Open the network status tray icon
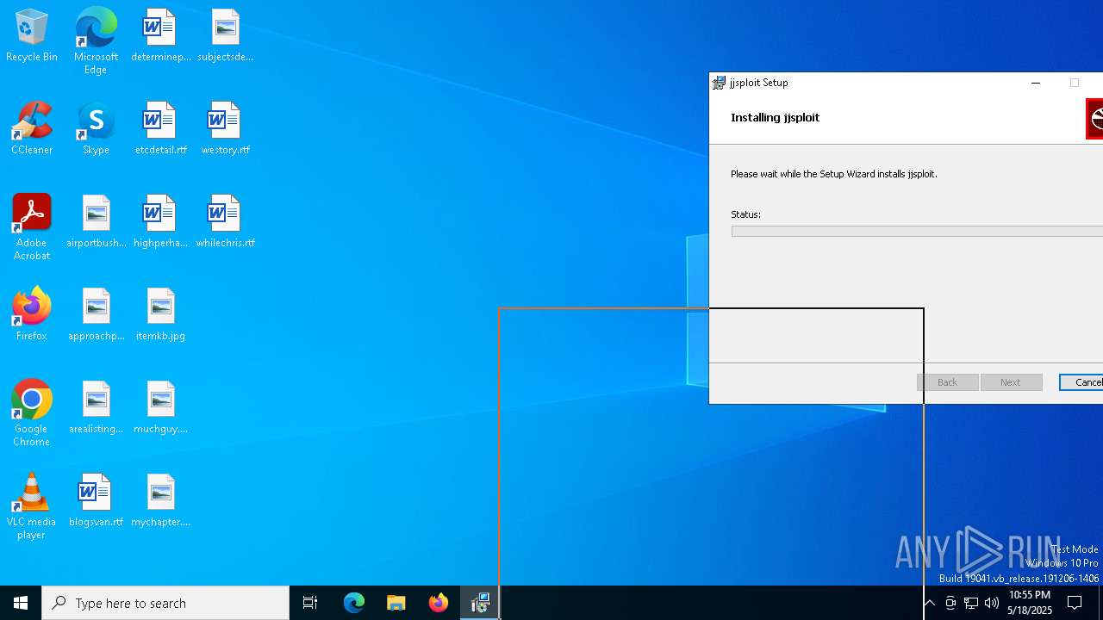Screen dimensions: 1103x620 (x=971, y=603)
